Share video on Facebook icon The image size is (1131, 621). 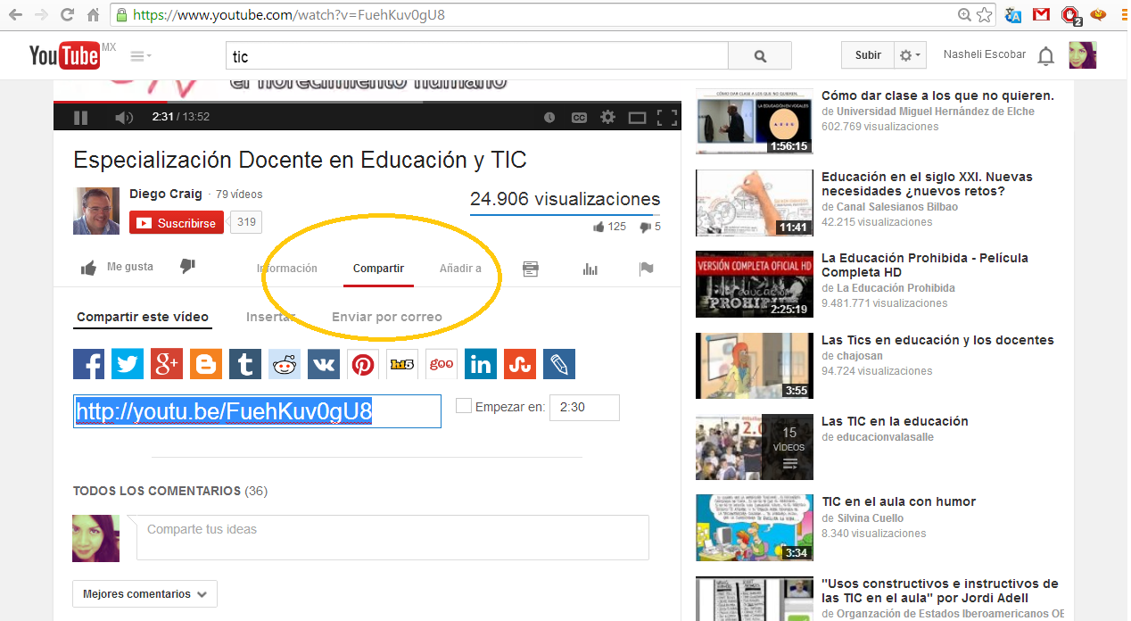tap(88, 364)
